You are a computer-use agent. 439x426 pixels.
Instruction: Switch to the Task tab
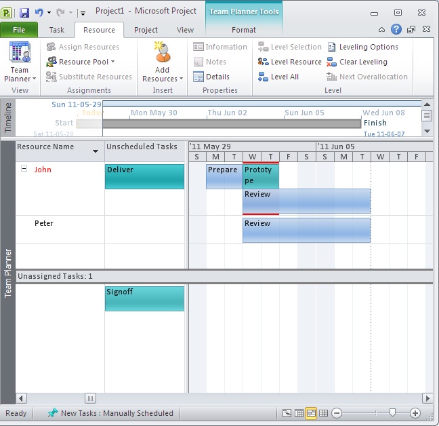click(x=56, y=30)
